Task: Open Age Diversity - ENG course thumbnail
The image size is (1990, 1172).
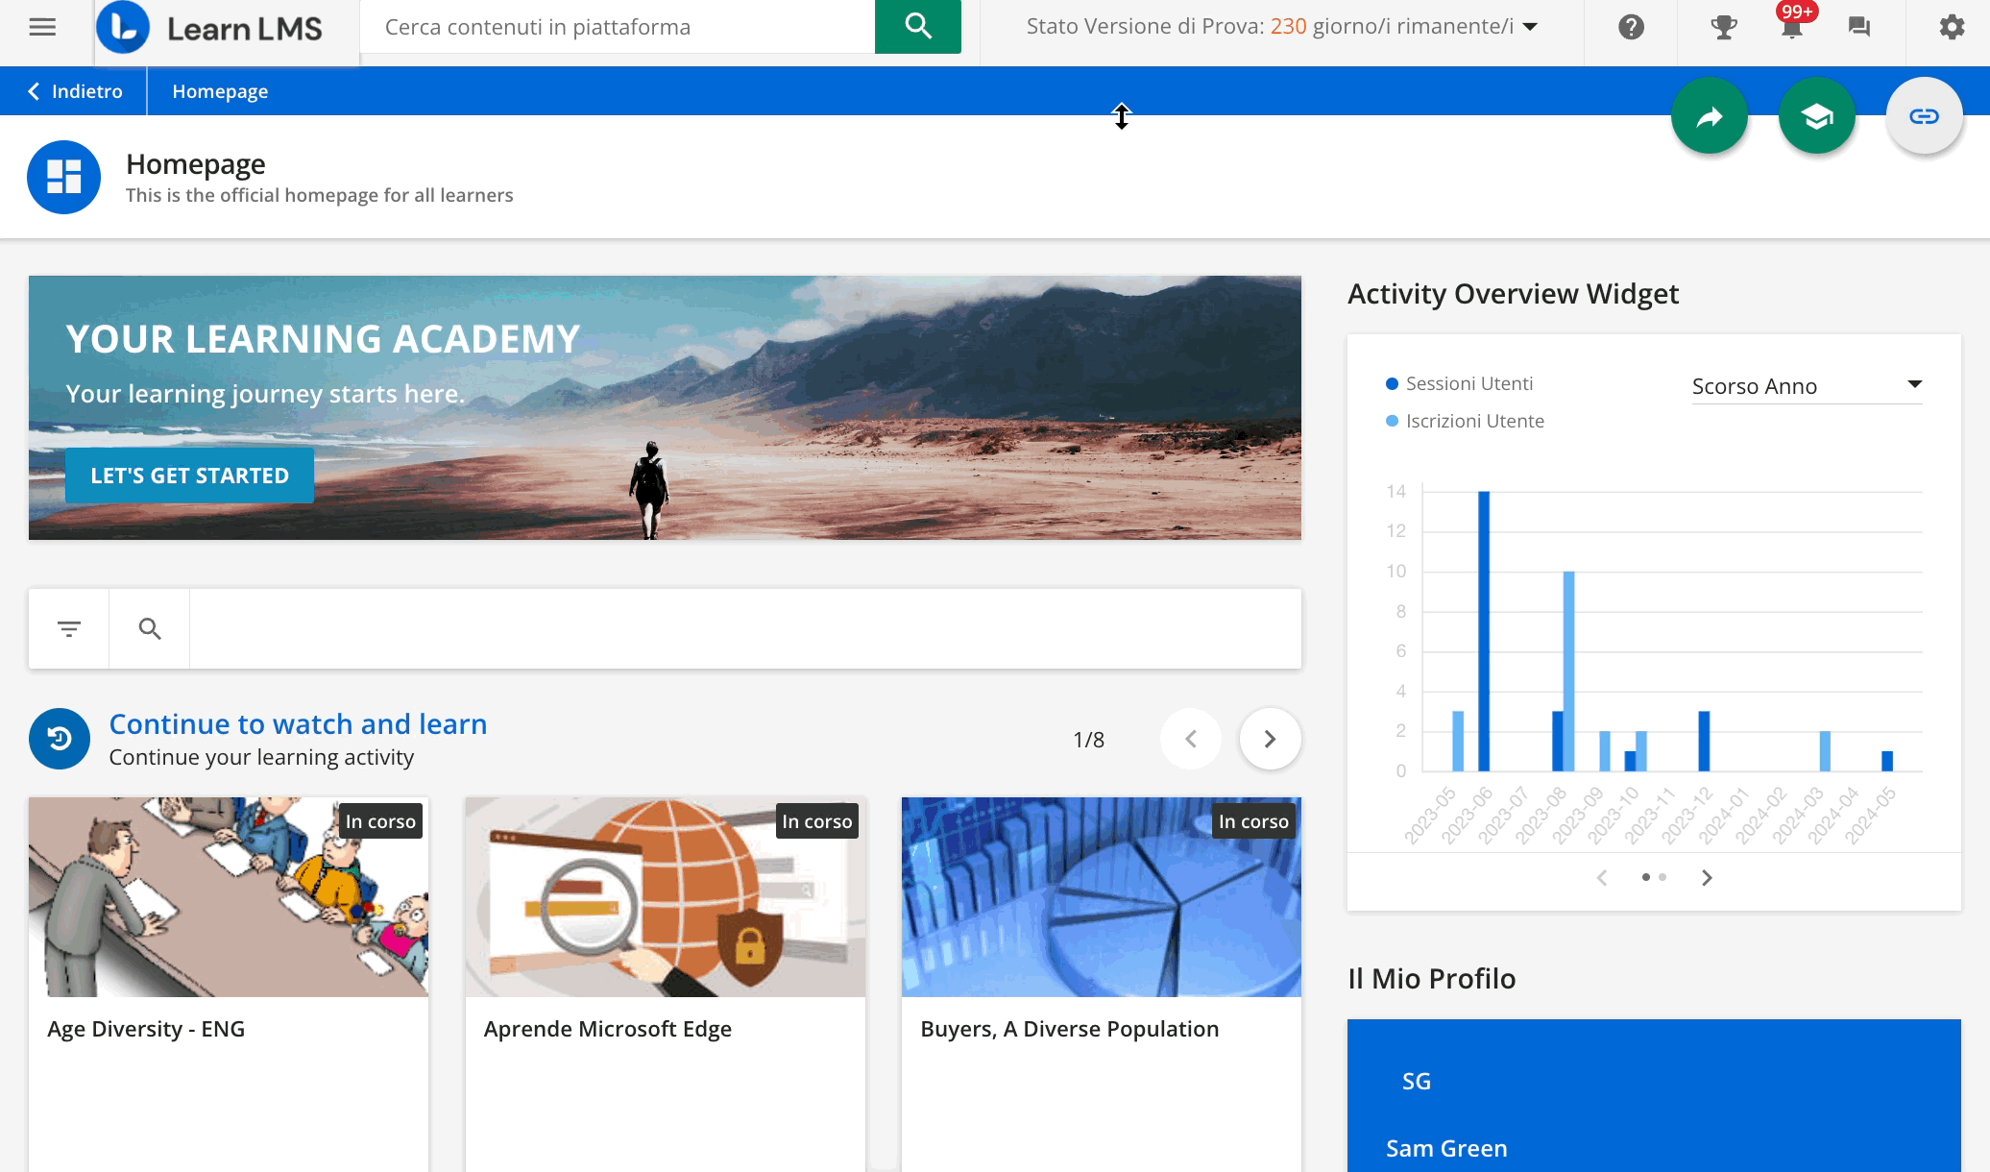Action: coord(229,896)
